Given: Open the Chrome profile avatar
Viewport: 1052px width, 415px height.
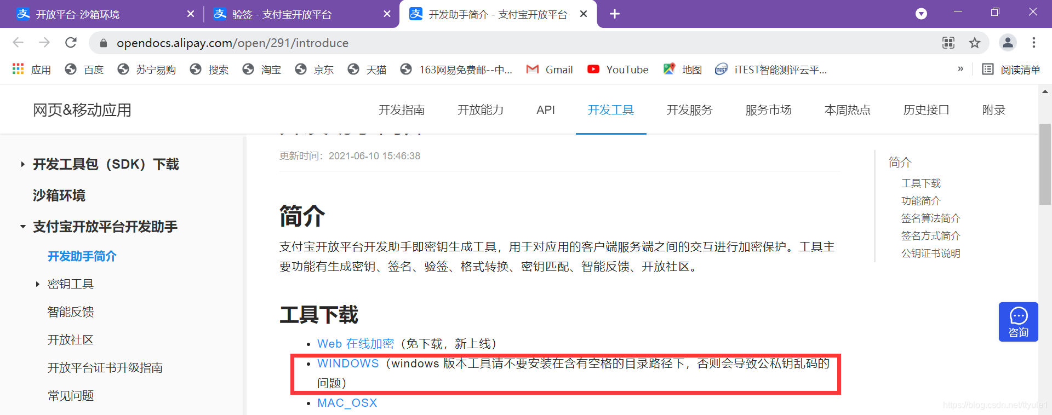Looking at the screenshot, I should (x=1008, y=42).
